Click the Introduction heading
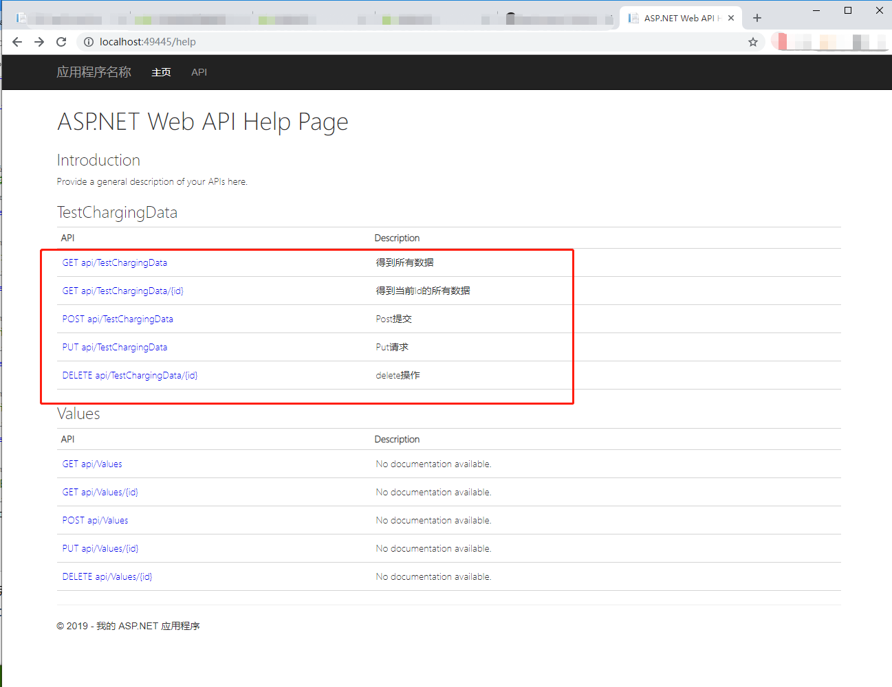 click(x=98, y=160)
